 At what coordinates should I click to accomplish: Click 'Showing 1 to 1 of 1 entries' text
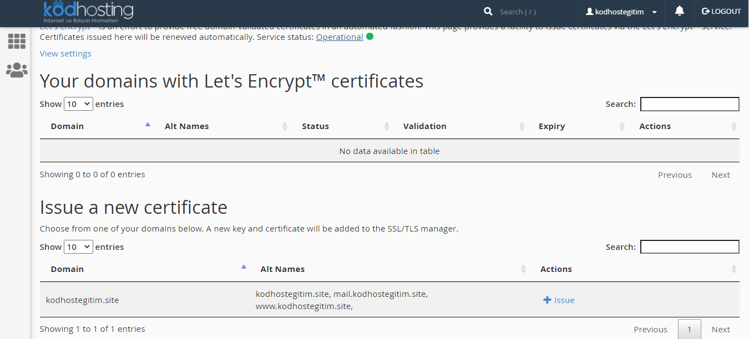pos(92,329)
